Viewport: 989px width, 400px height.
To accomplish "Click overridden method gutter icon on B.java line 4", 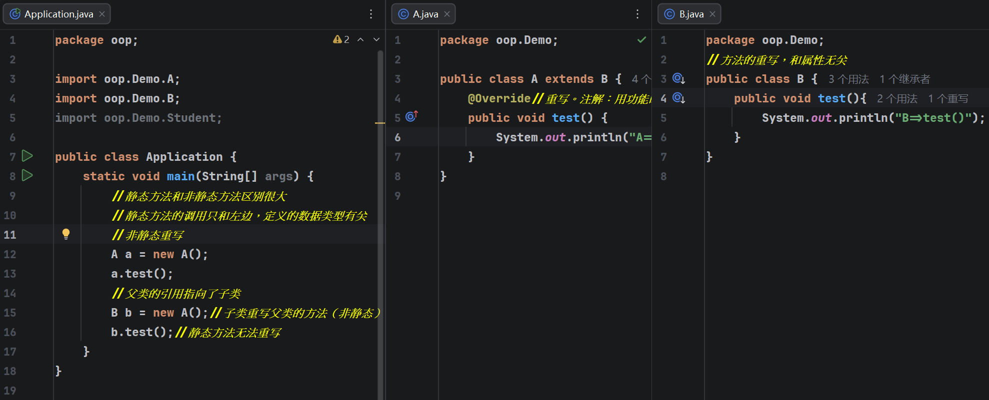I will (x=678, y=98).
